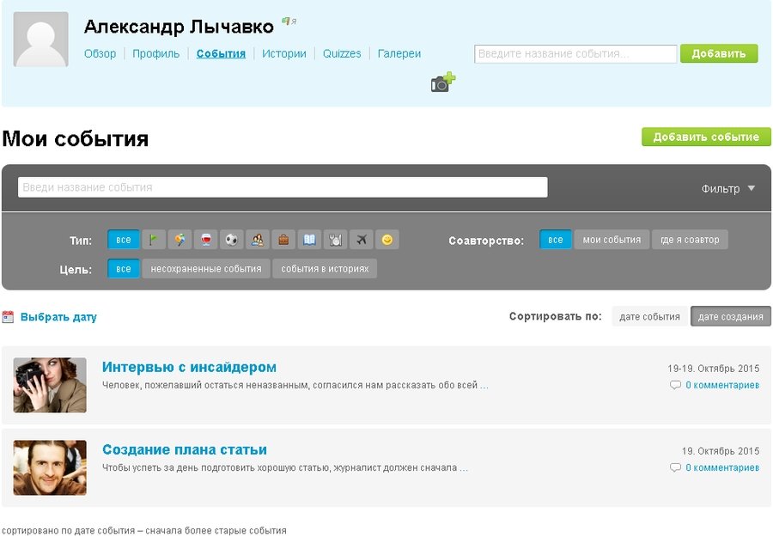
Task: Open the profile avatar picture
Action: [x=41, y=40]
